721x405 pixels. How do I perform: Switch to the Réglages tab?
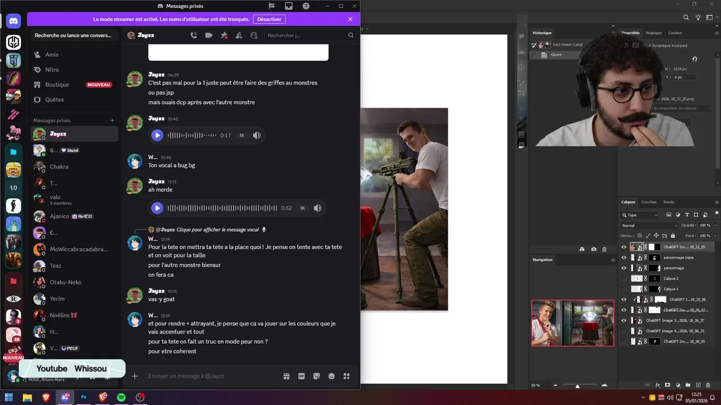[x=653, y=33]
